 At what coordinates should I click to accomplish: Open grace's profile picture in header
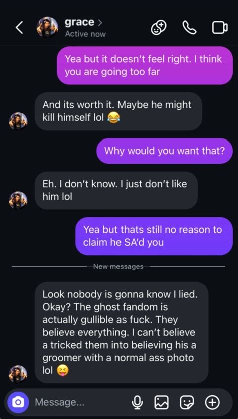click(x=47, y=27)
